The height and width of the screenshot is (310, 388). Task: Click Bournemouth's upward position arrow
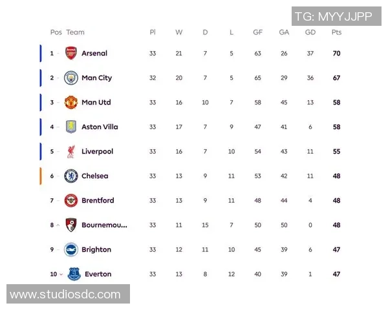point(58,225)
